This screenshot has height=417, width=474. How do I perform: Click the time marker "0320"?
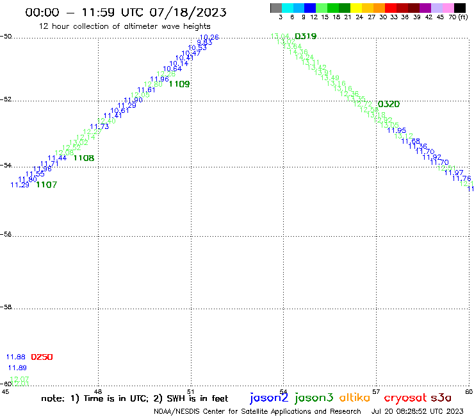(389, 104)
